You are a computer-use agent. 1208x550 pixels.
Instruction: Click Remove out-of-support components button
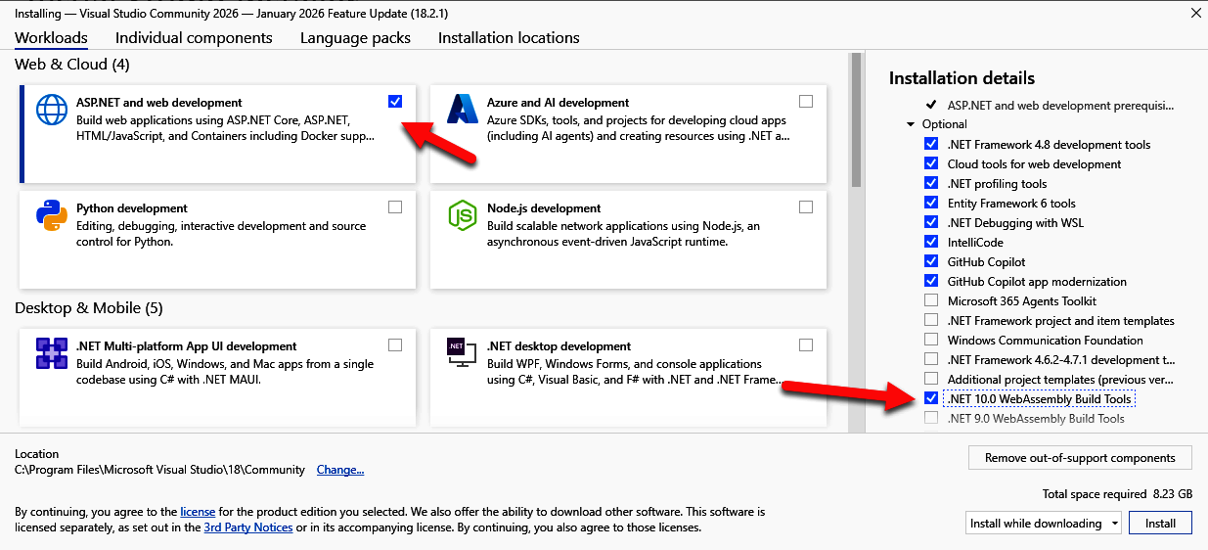pos(1080,458)
